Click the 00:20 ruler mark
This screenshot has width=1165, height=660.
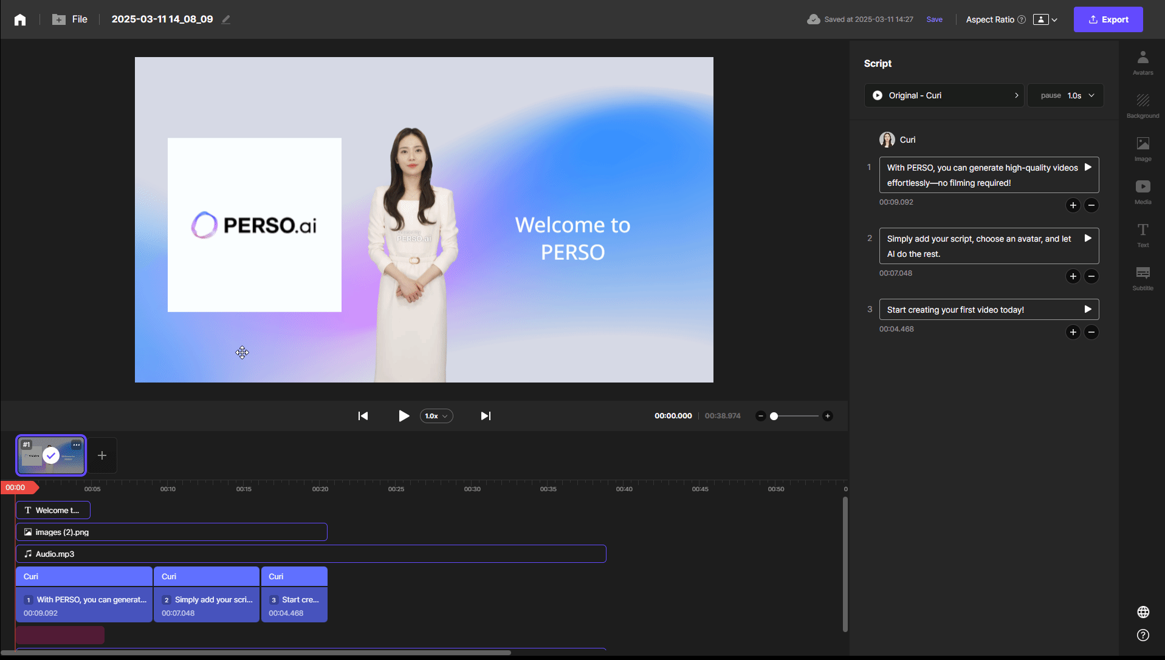tap(320, 489)
